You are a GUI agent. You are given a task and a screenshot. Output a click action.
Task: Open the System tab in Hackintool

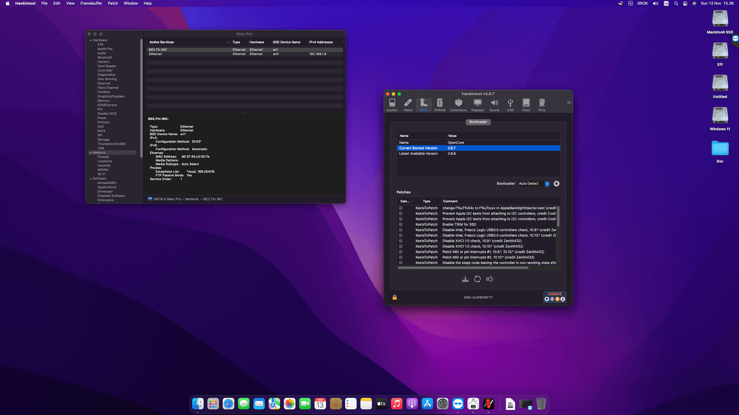(392, 104)
